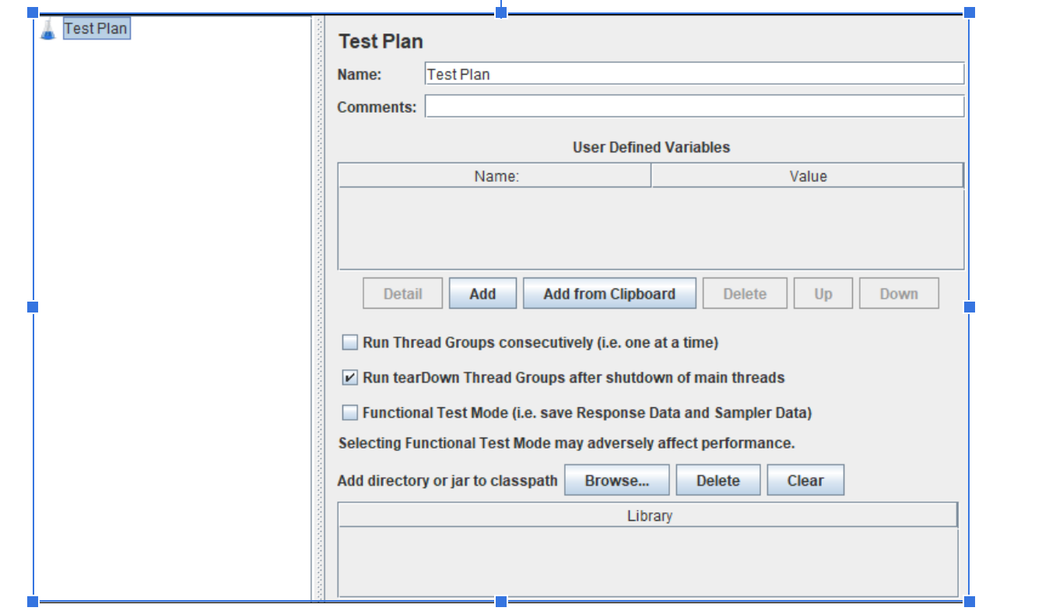The height and width of the screenshot is (611, 1049).
Task: Select Test Plan node in tree
Action: pyautogui.click(x=96, y=29)
